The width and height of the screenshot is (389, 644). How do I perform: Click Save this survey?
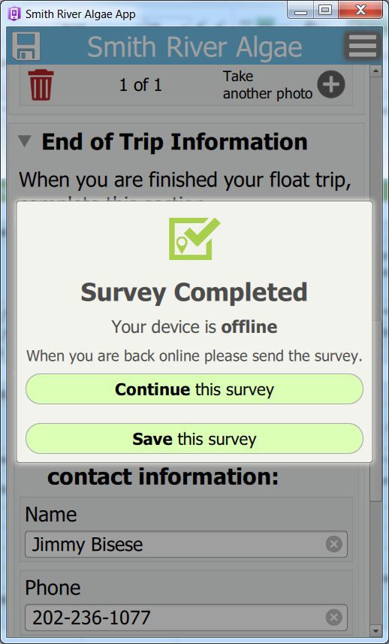pyautogui.click(x=194, y=439)
